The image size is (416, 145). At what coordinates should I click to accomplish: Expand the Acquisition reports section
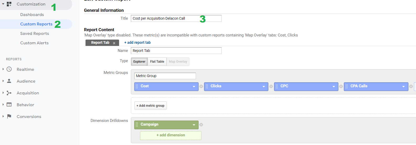point(3,93)
